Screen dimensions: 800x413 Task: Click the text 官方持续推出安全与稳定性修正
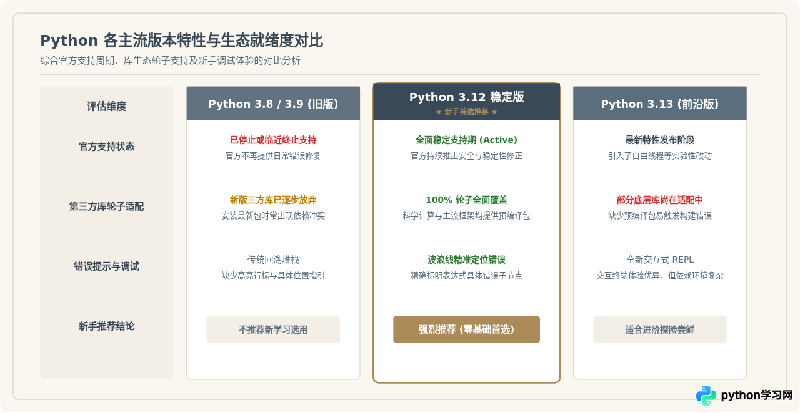click(466, 156)
